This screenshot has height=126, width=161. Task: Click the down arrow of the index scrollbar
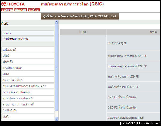point(56,118)
